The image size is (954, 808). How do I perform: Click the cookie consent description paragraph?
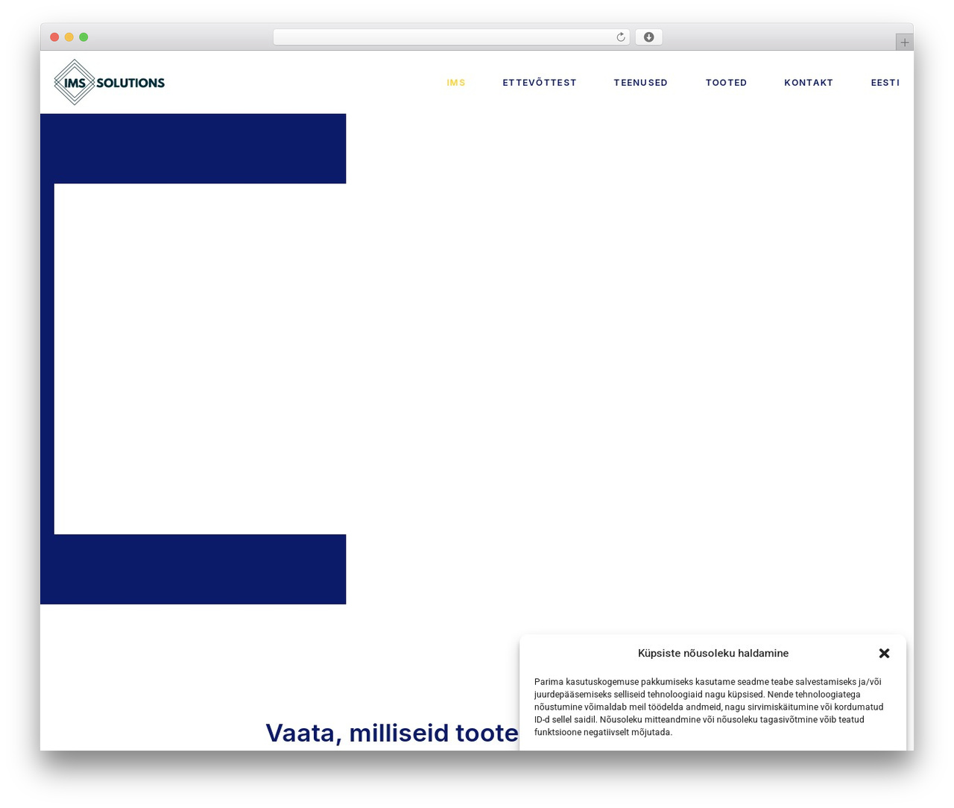pyautogui.click(x=709, y=707)
